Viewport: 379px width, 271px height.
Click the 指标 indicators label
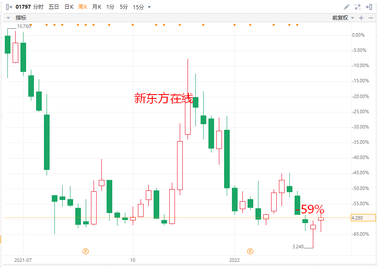point(21,18)
